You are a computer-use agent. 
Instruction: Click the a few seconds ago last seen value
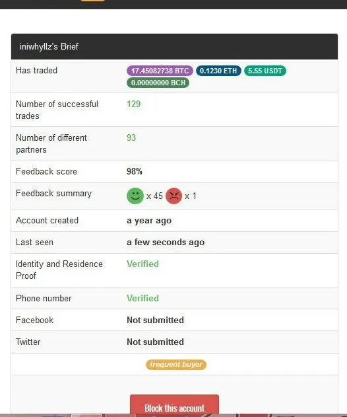(x=166, y=243)
